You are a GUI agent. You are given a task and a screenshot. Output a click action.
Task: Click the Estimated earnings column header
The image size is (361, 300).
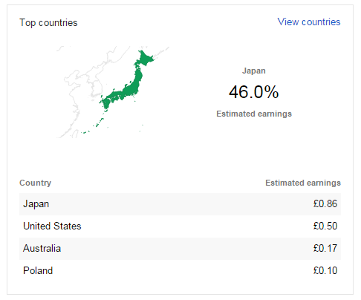point(303,183)
